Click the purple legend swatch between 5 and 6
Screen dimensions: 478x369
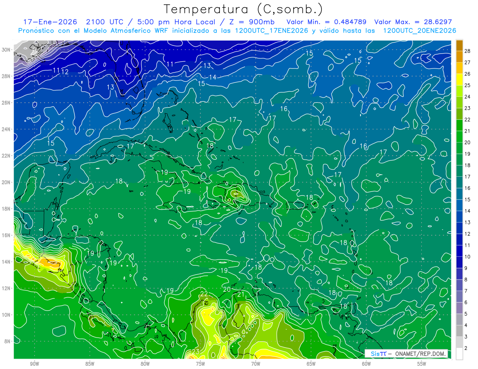click(459, 308)
